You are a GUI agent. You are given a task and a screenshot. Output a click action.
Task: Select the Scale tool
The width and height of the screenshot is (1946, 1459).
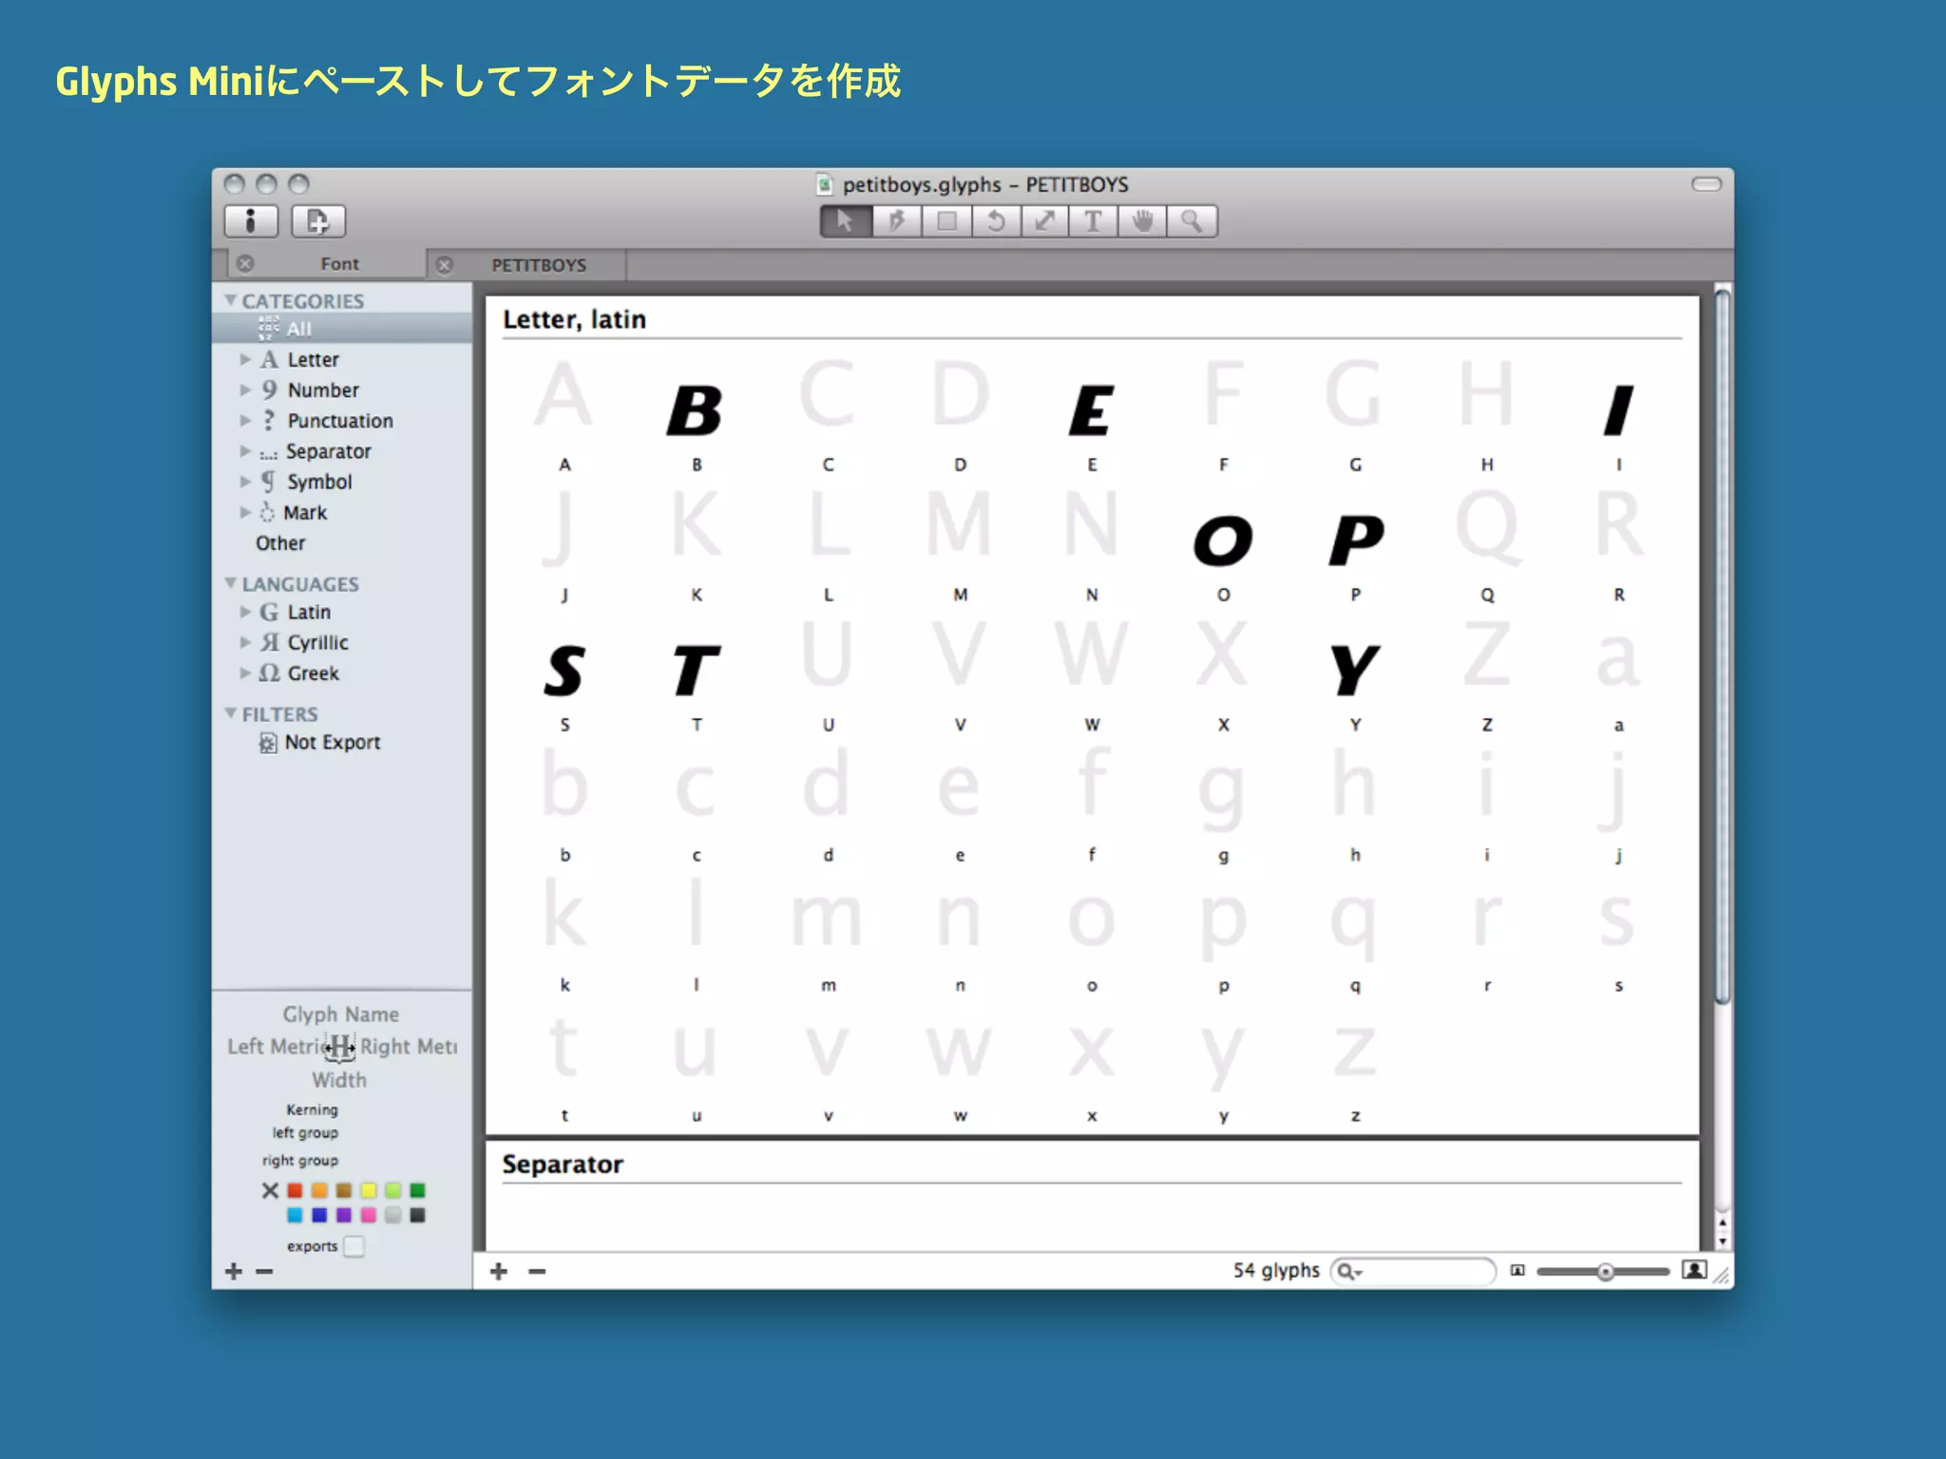(1044, 221)
